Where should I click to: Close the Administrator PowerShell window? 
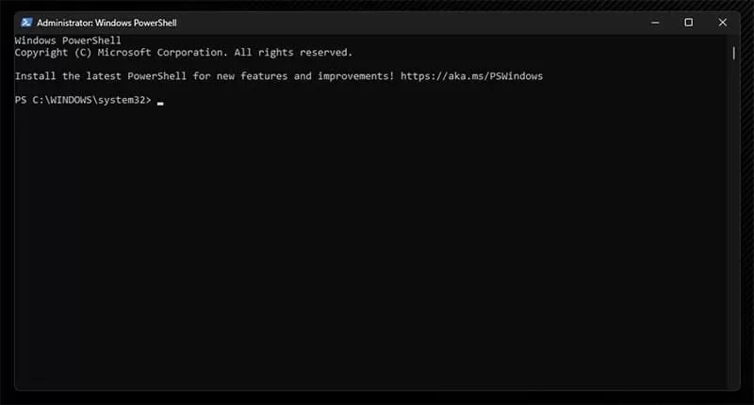[x=722, y=23]
